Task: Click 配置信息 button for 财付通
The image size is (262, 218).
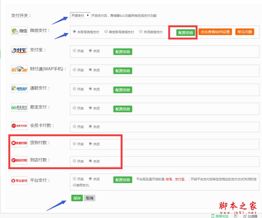Action: (122, 71)
